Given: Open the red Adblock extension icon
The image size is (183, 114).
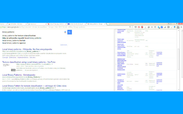Looking at the screenshot, I should (142, 27).
